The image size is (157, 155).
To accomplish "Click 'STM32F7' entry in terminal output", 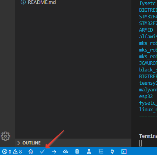I will [148, 23].
